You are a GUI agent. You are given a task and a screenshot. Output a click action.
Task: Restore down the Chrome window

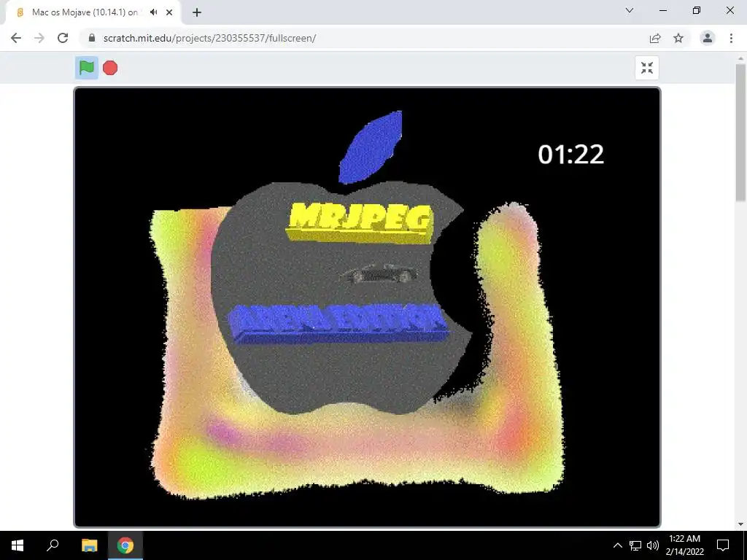[x=697, y=10]
